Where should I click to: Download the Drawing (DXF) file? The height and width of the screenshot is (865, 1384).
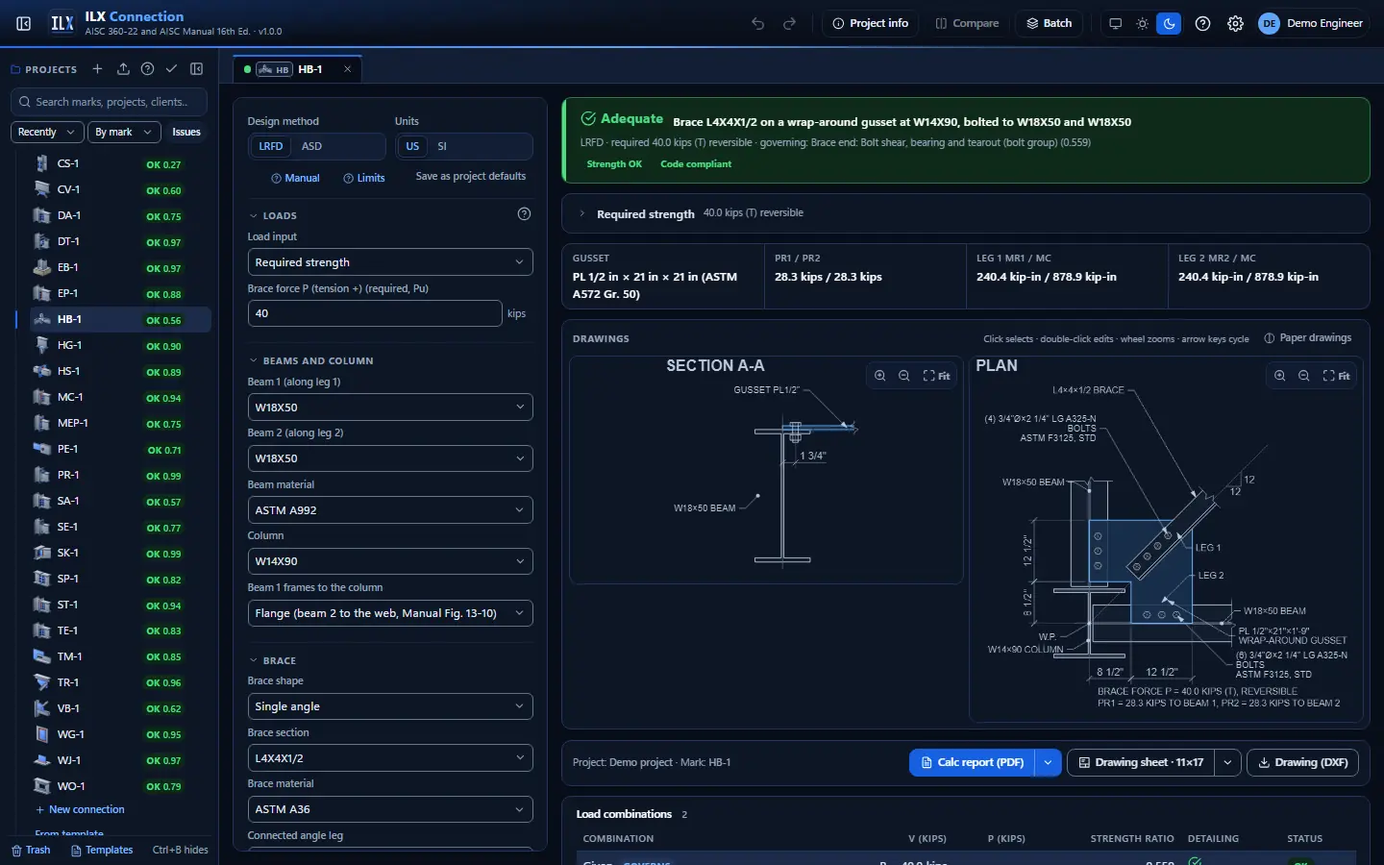click(1302, 762)
